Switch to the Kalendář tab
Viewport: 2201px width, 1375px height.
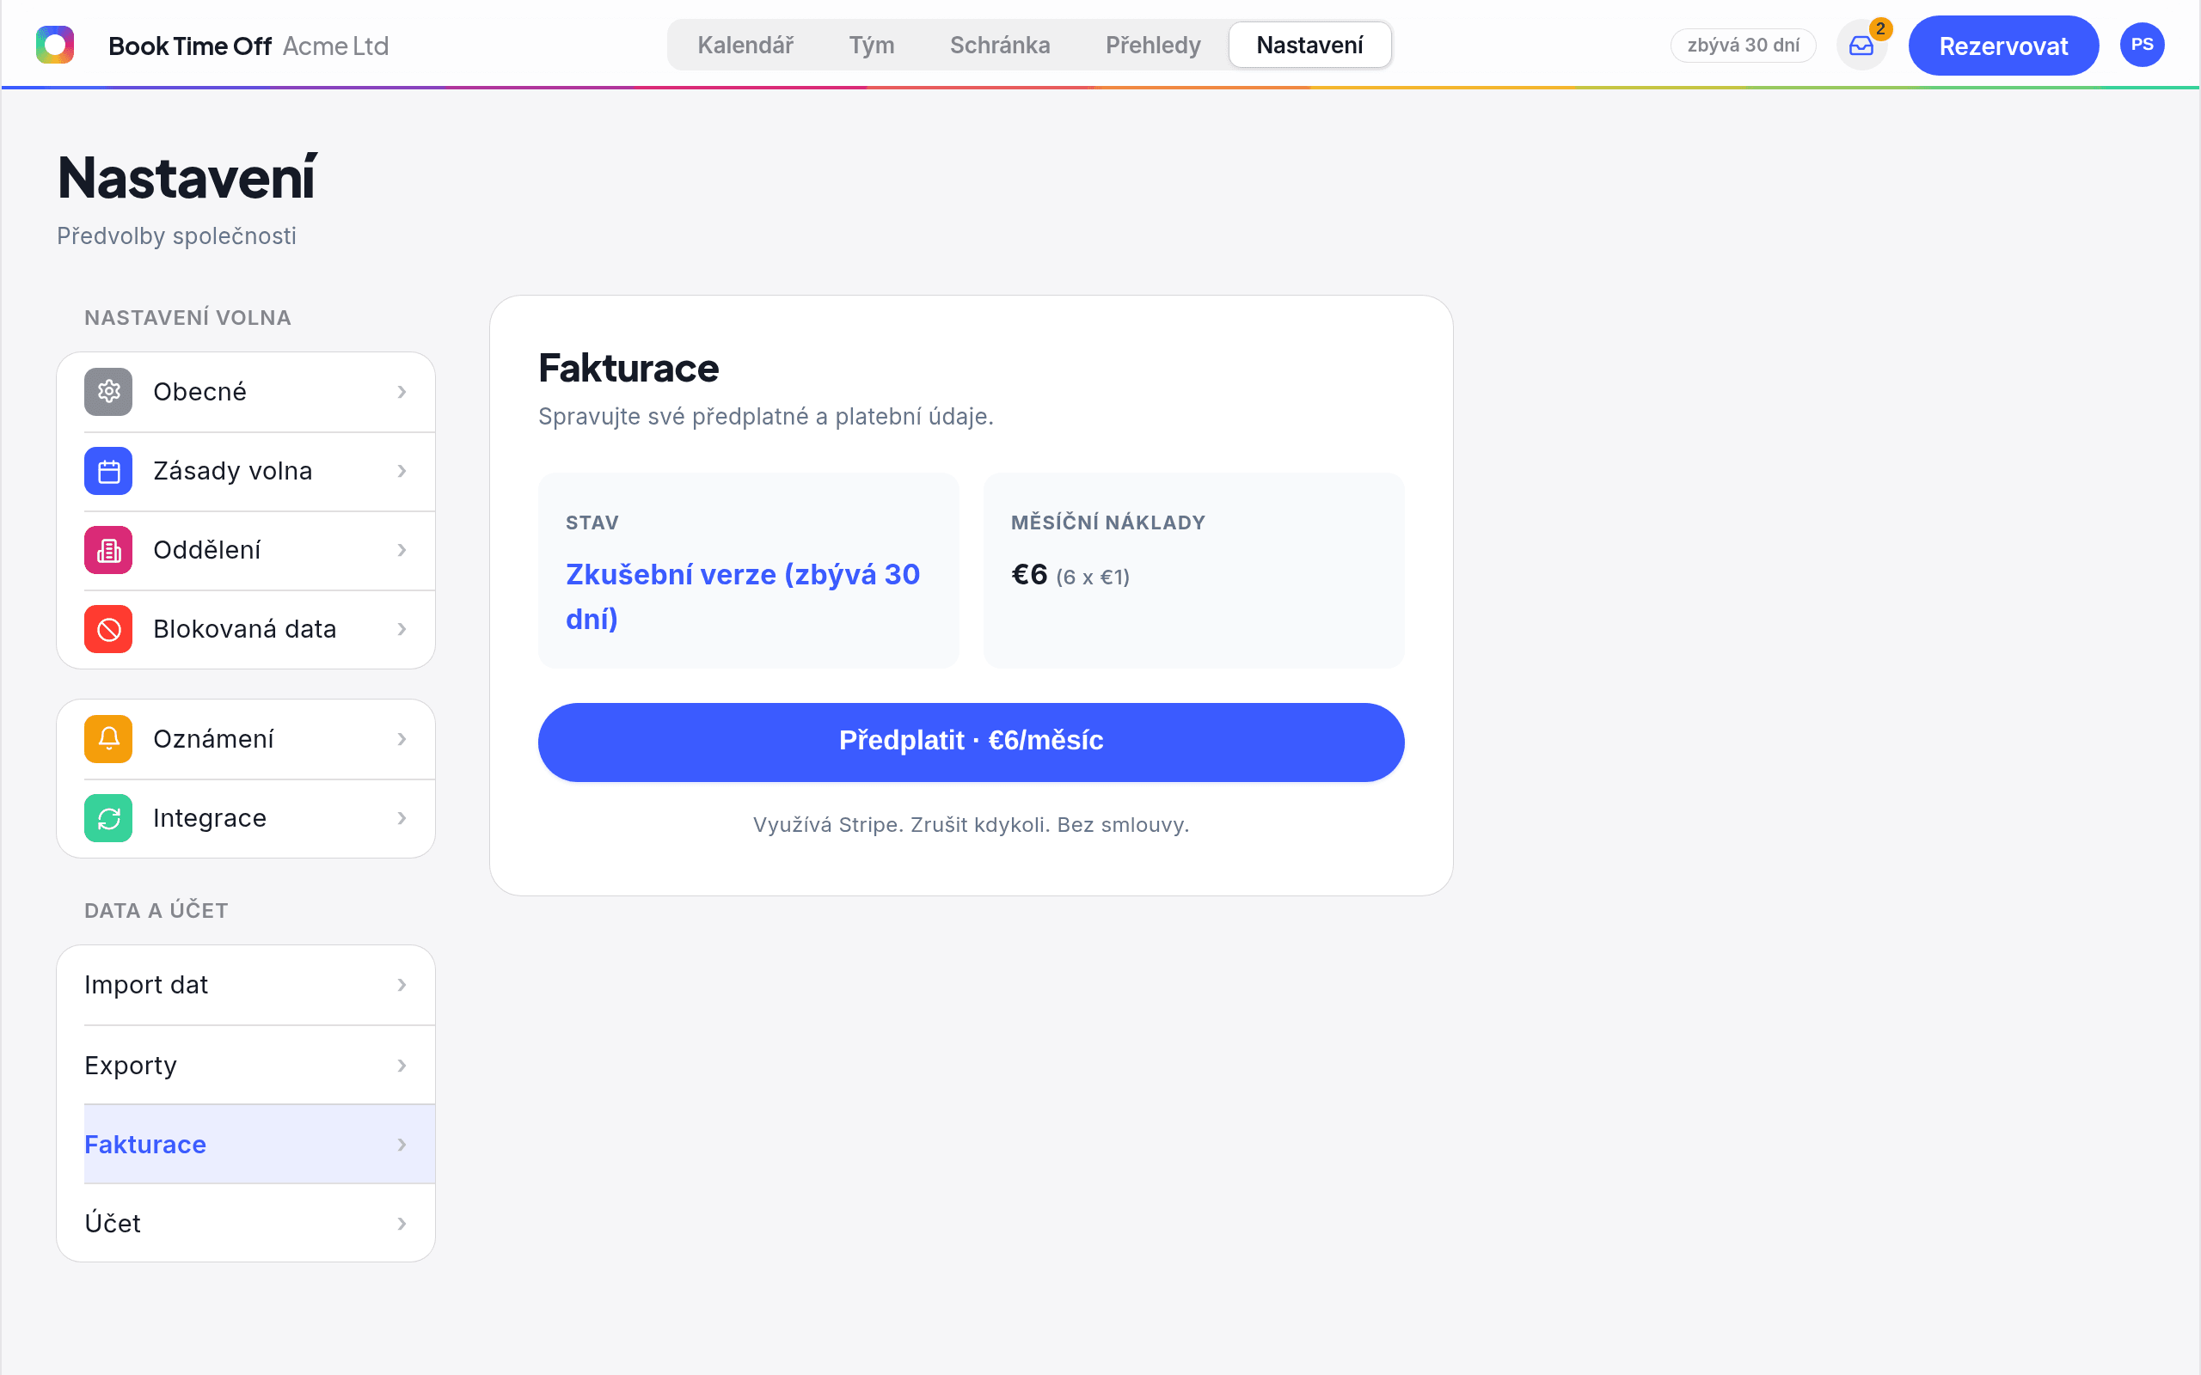(745, 46)
